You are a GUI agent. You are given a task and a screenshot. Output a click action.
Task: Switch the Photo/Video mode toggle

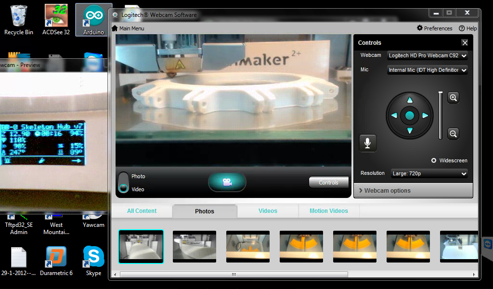click(x=123, y=183)
